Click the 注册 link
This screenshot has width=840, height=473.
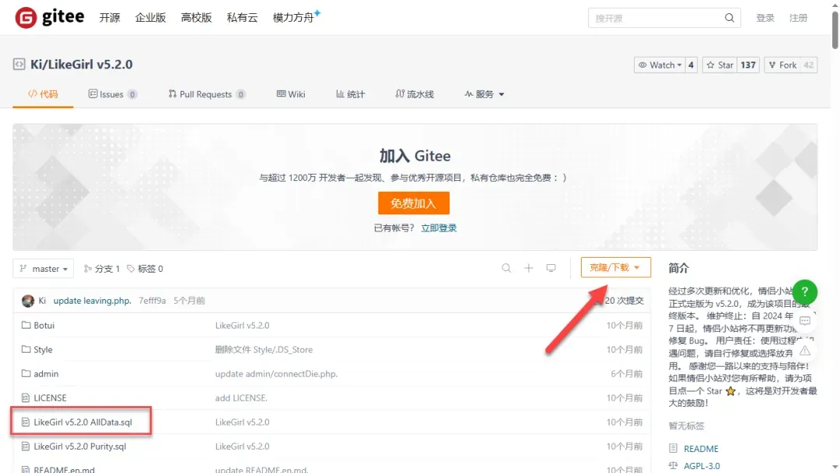(798, 18)
